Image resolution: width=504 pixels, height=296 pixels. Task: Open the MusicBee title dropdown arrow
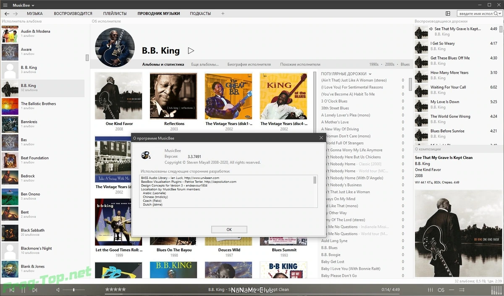click(33, 5)
